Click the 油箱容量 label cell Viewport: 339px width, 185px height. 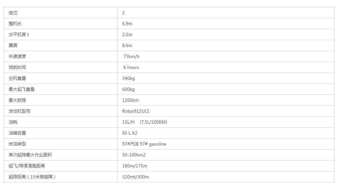61,133
